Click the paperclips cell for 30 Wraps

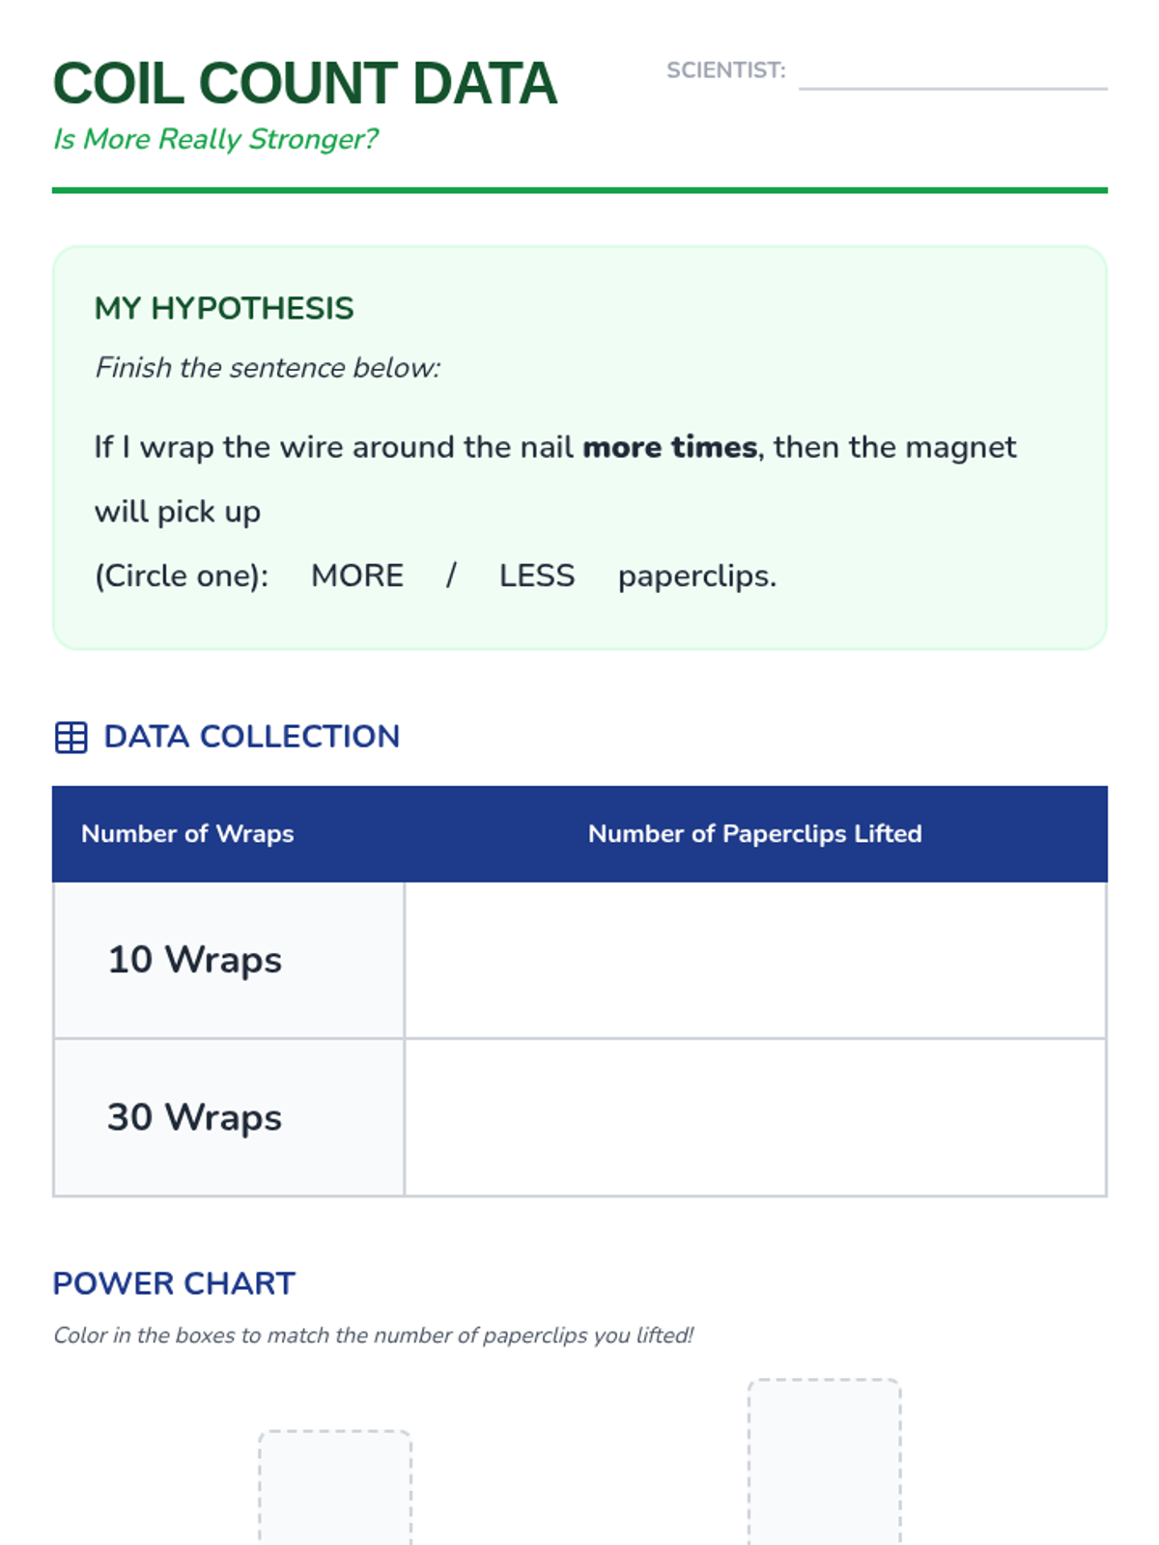755,1117
